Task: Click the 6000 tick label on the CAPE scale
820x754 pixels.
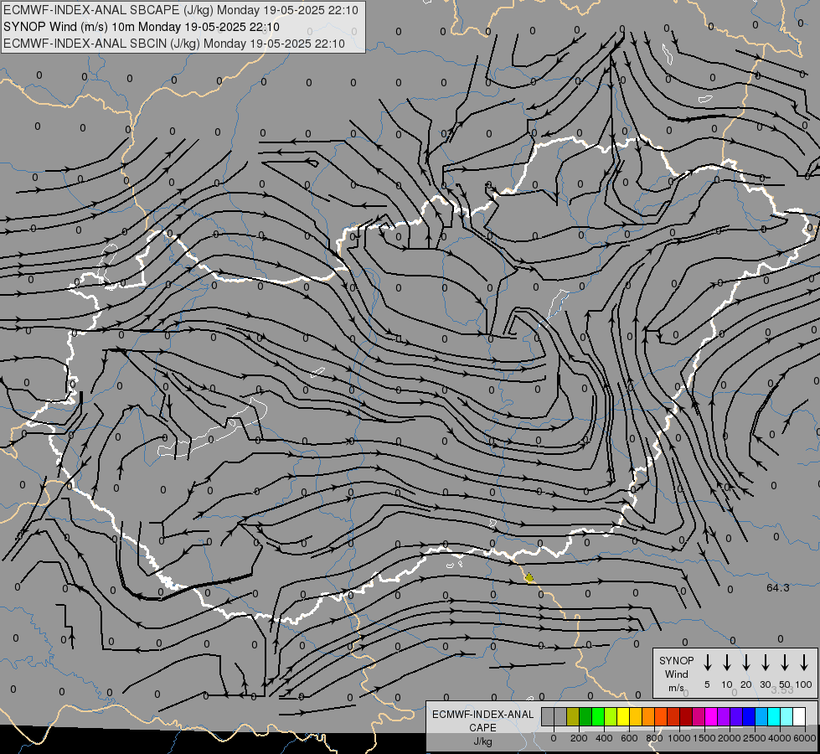Action: click(805, 738)
